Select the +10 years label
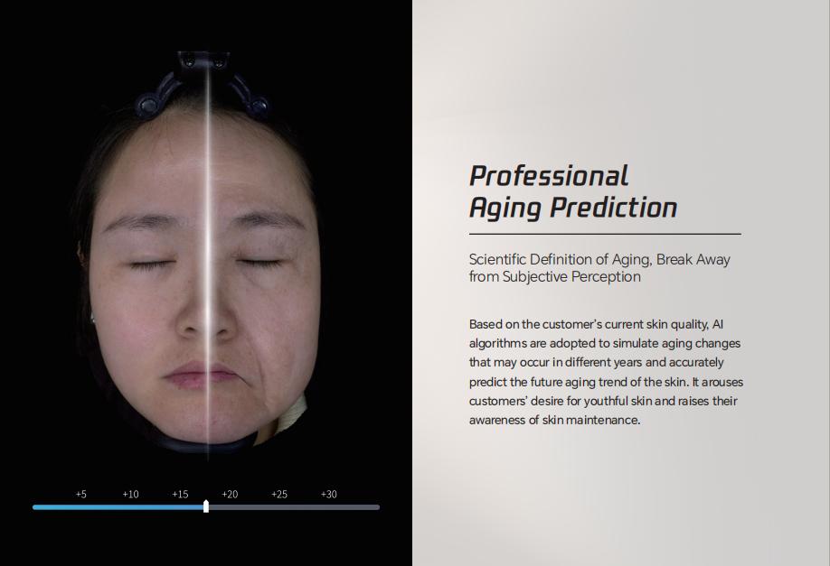 (x=130, y=494)
